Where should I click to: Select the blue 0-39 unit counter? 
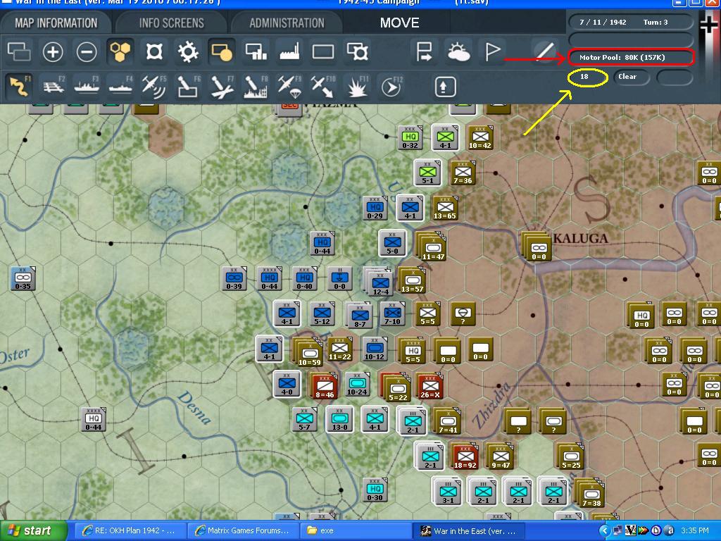(234, 278)
